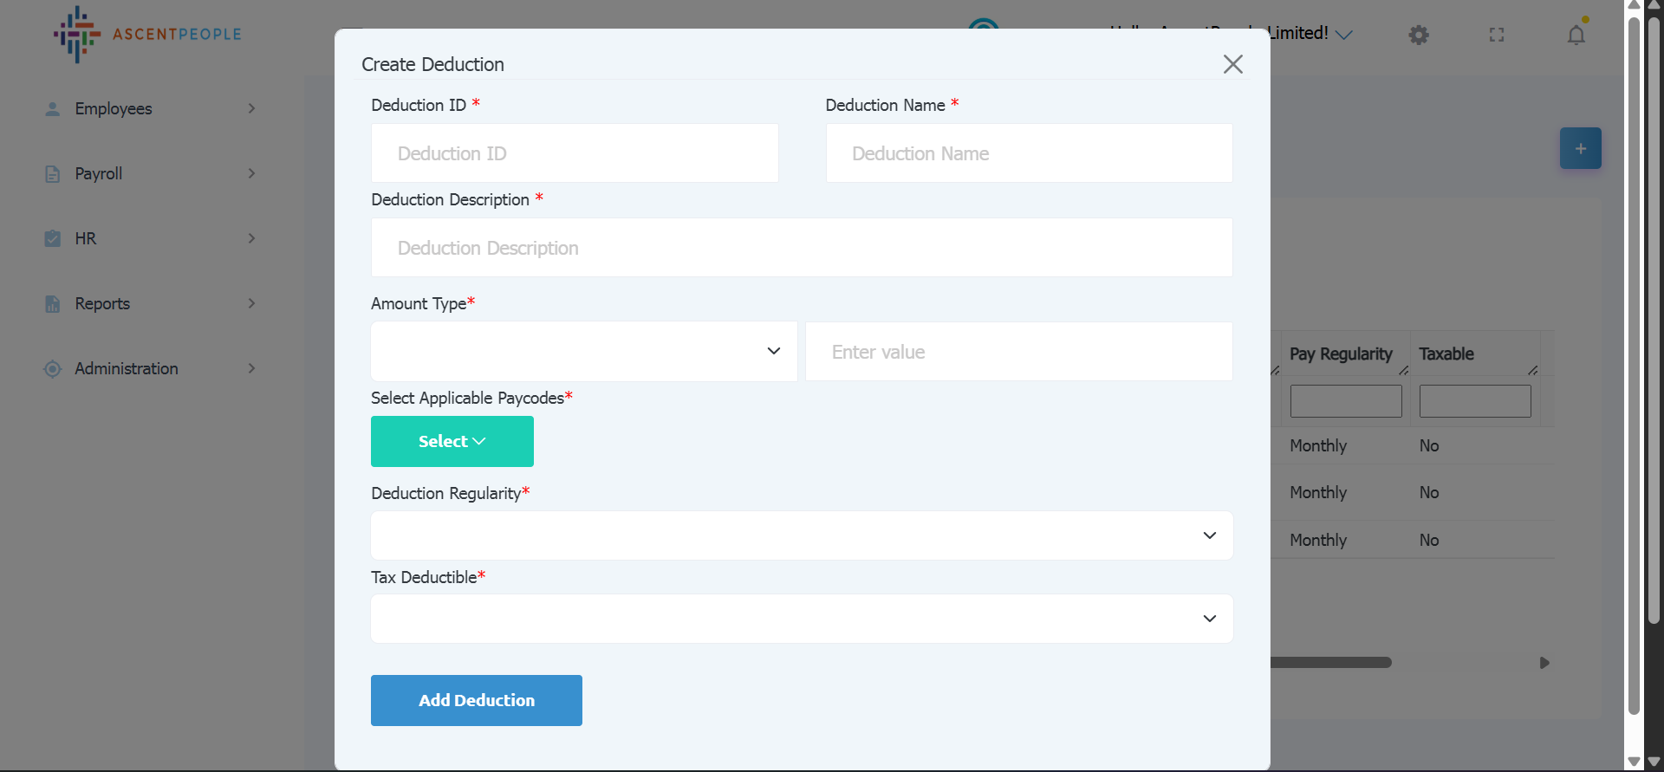Image resolution: width=1664 pixels, height=772 pixels.
Task: Toggle fullscreen mode icon
Action: tap(1497, 35)
